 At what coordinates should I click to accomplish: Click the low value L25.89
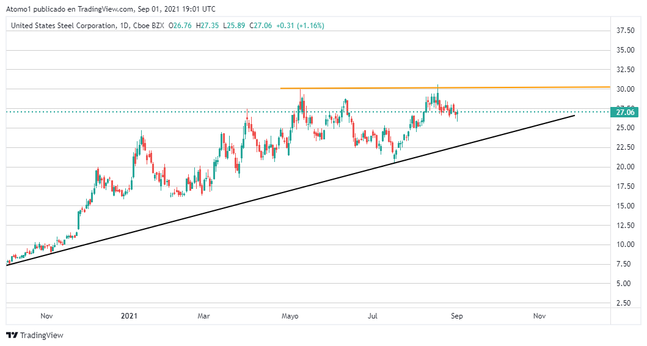[x=234, y=26]
